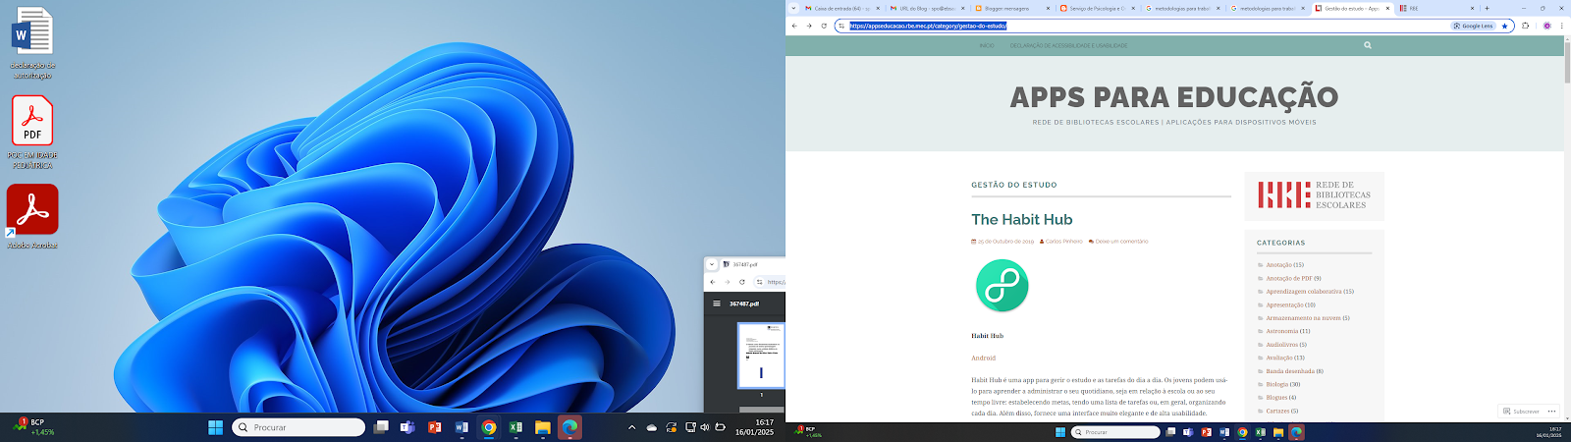Open author Carlos Pinheiro link
Screen dimensions: 1571x442
pyautogui.click(x=1063, y=241)
